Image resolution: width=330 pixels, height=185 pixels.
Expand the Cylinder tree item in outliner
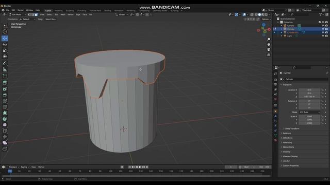(282, 29)
